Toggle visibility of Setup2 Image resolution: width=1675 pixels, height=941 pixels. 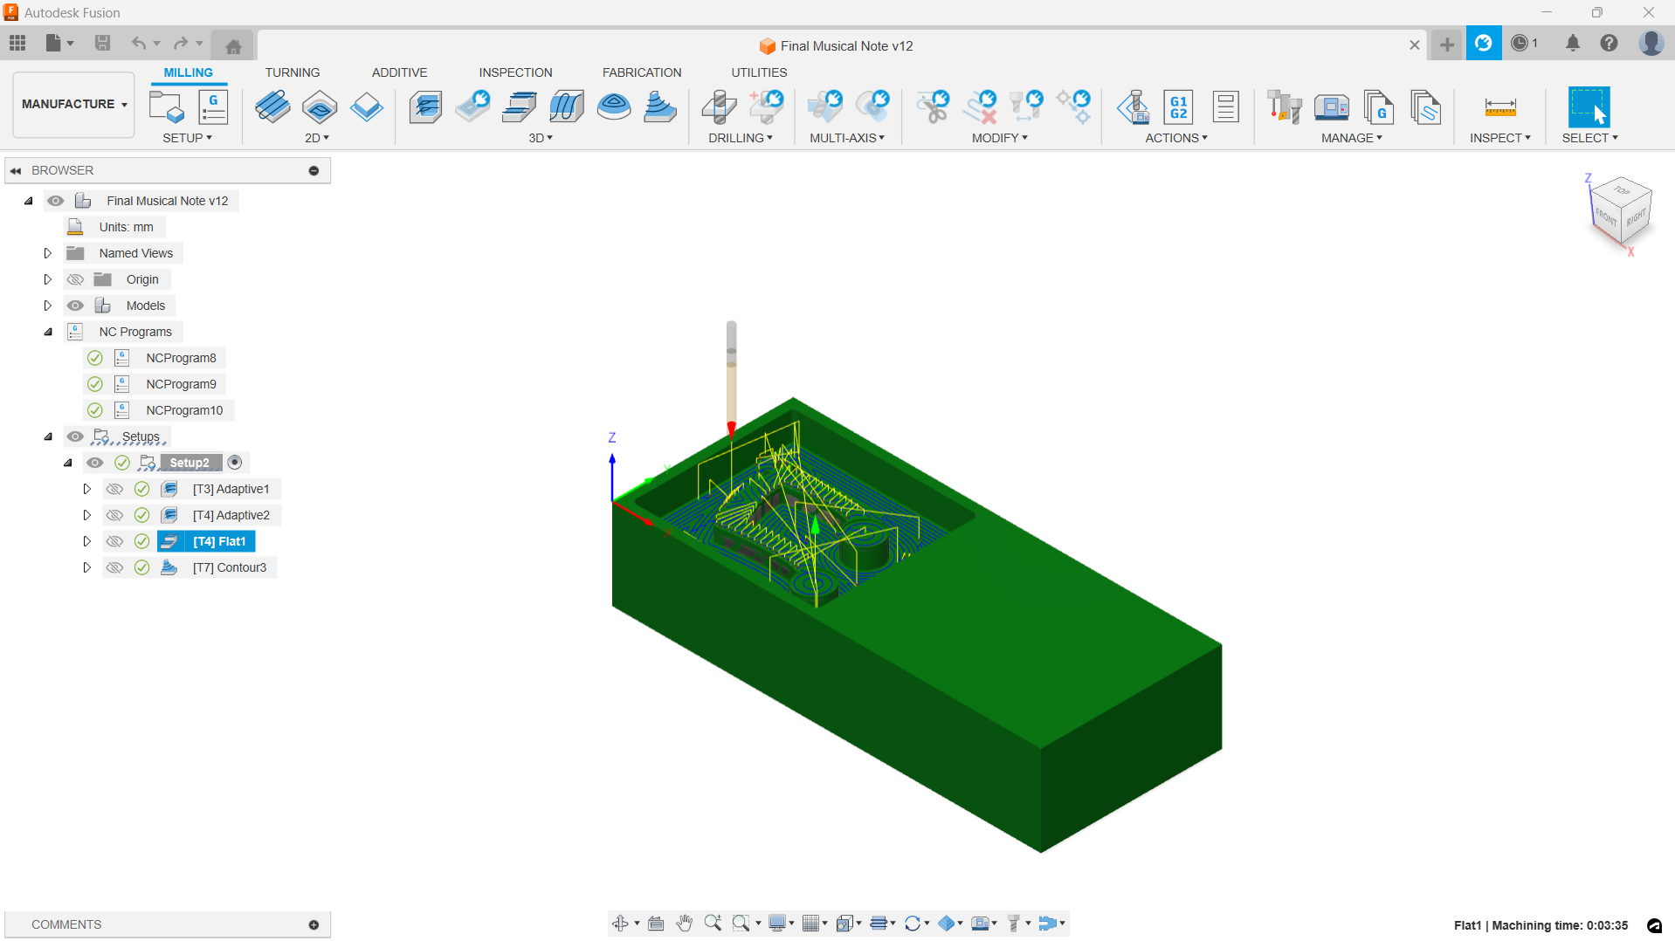tap(95, 463)
